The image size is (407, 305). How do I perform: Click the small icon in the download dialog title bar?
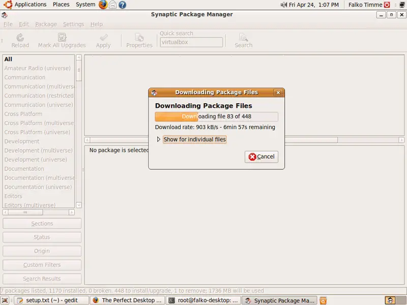click(154, 93)
